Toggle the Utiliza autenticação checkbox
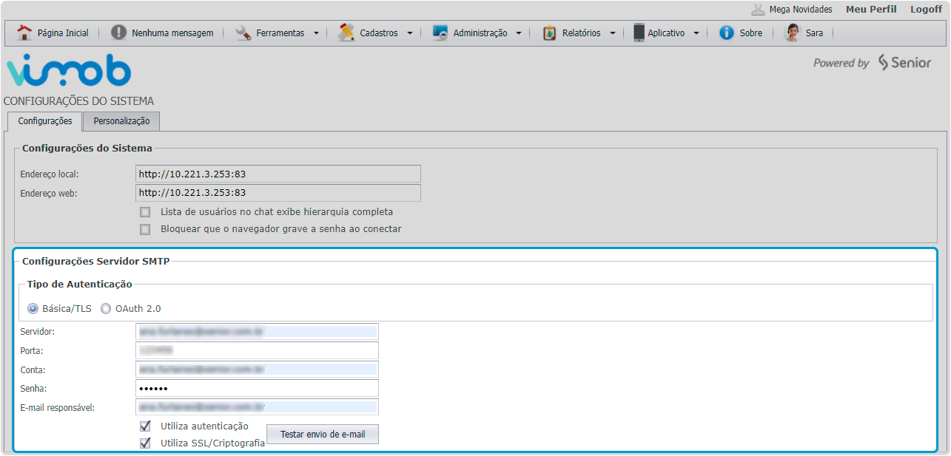Viewport: 951px width, 456px height. (145, 426)
